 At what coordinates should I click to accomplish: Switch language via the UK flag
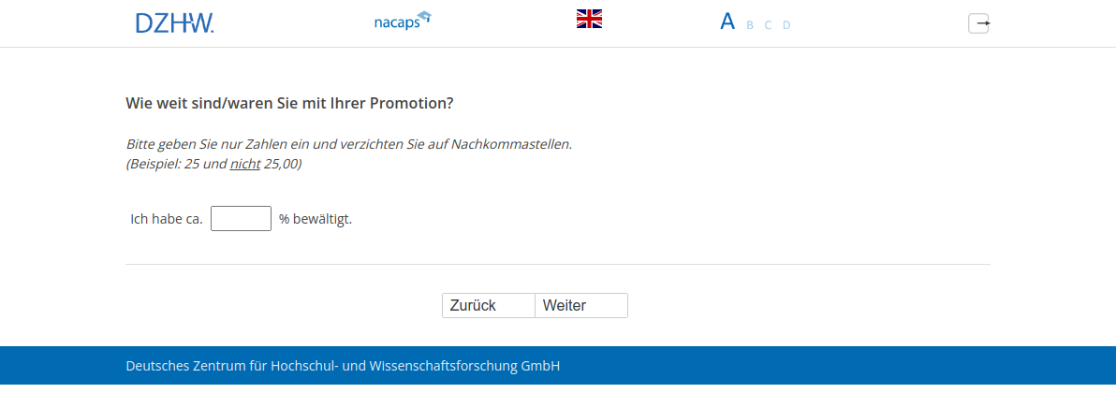(589, 19)
